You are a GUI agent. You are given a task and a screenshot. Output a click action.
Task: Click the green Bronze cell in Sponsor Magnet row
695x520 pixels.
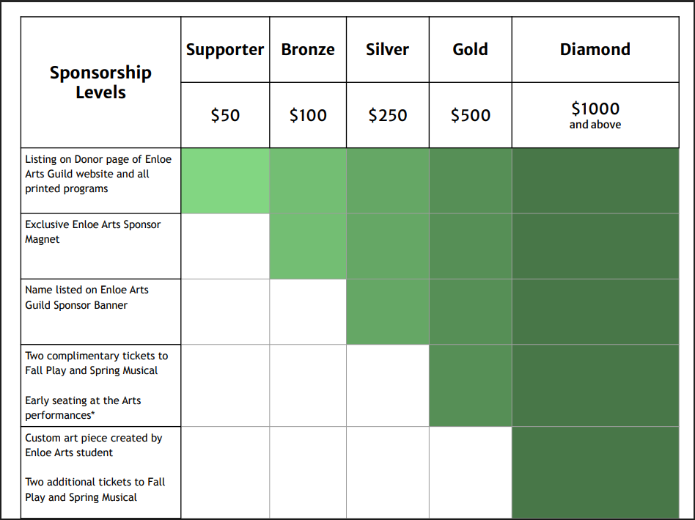(x=308, y=246)
